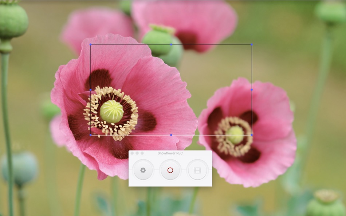Click the left-middle selection edge handle
The height and width of the screenshot is (216, 346).
coord(90,90)
